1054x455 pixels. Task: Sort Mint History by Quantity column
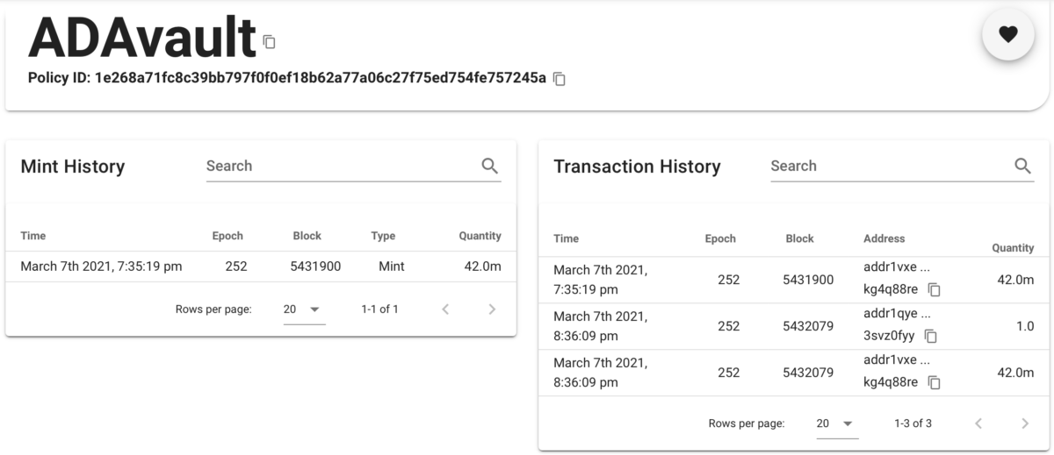click(480, 236)
